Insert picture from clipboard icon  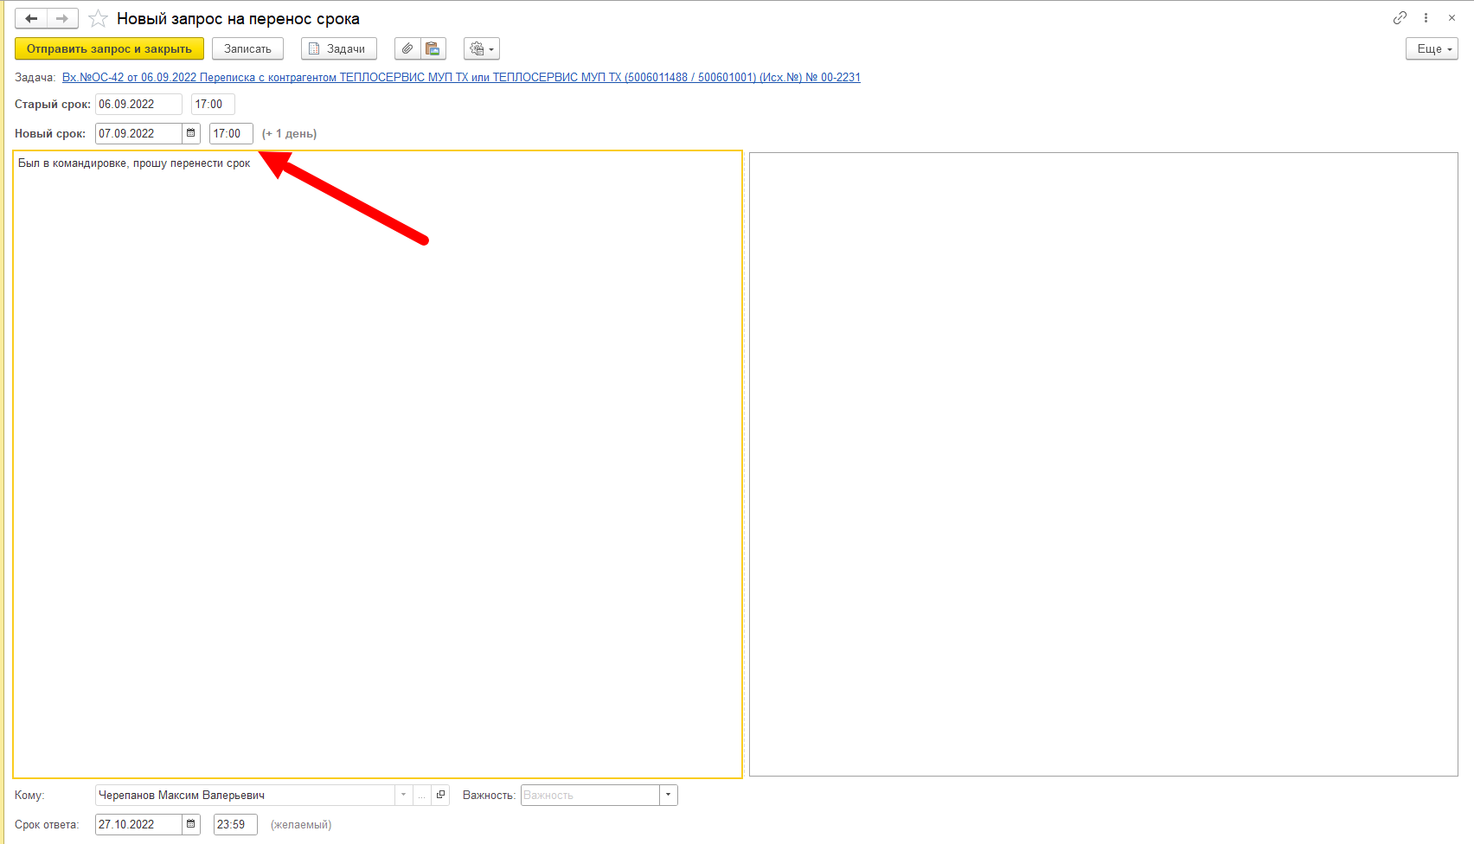click(433, 48)
